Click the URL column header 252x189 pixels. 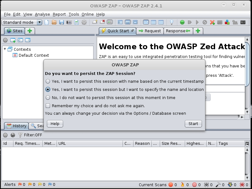tap(90, 144)
